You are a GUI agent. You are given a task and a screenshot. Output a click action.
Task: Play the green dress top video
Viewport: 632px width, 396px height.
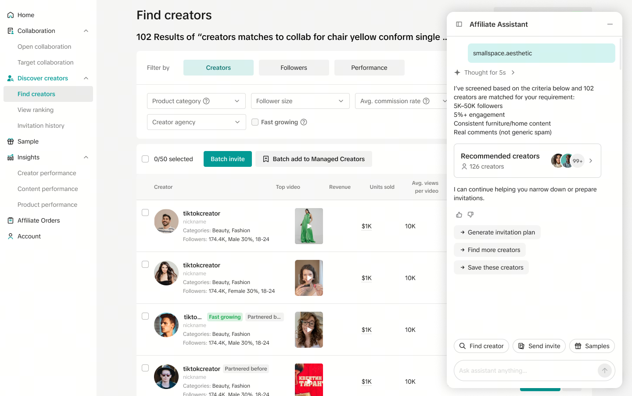click(x=309, y=226)
